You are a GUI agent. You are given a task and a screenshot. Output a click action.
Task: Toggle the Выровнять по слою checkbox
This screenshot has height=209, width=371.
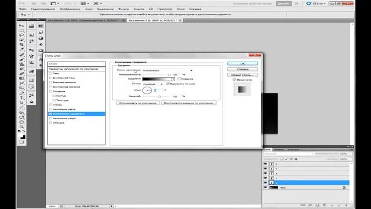[168, 84]
